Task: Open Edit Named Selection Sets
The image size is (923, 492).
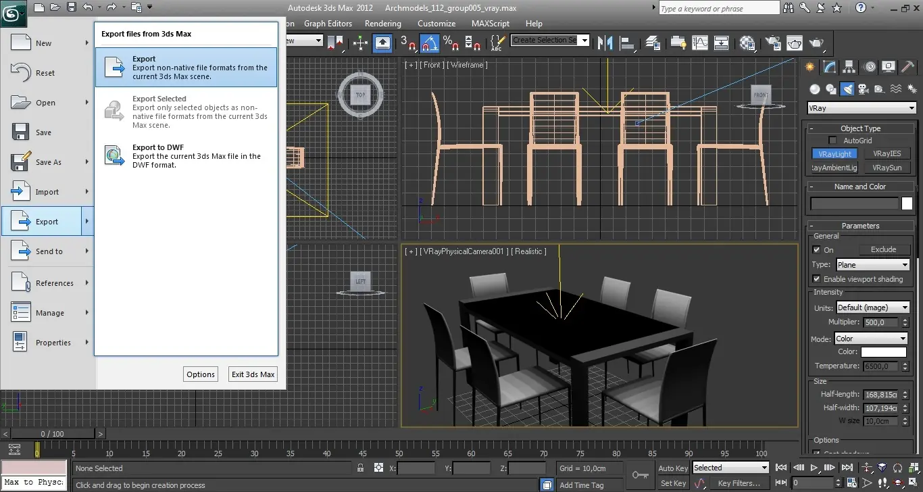Action: point(497,43)
